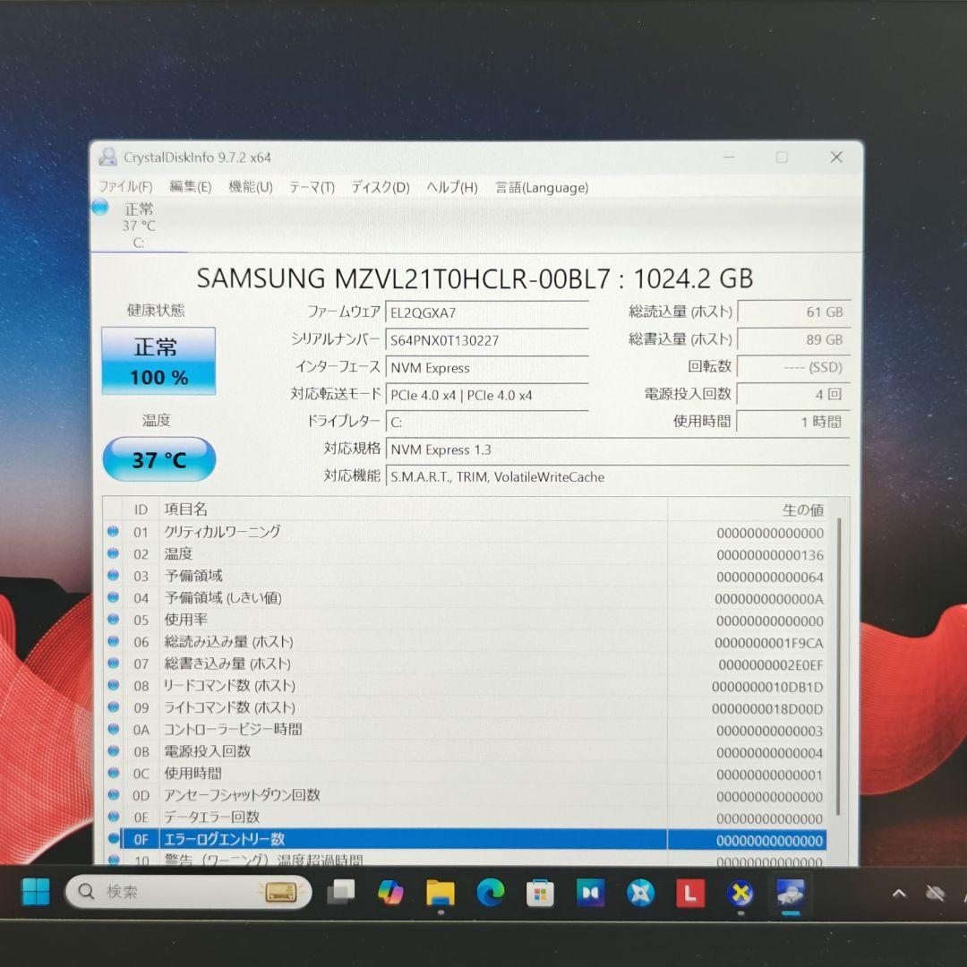967x967 pixels.
Task: Open the 機能(U) menu
Action: 251,187
